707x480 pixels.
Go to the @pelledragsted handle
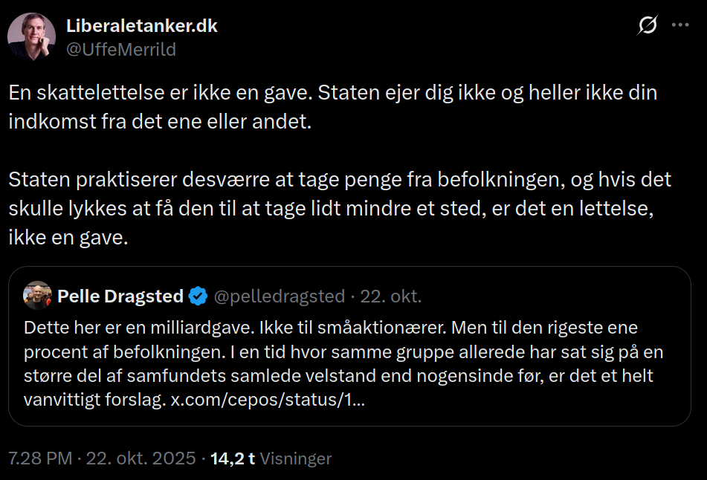click(x=280, y=296)
